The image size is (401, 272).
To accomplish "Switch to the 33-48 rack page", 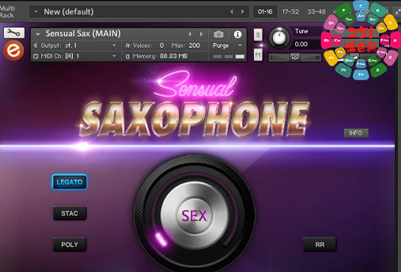I will pos(316,11).
